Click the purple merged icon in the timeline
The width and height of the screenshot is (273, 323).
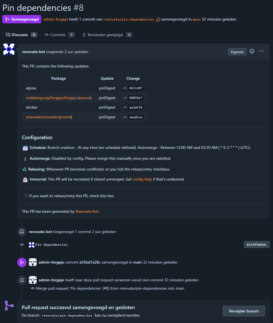[22, 262]
